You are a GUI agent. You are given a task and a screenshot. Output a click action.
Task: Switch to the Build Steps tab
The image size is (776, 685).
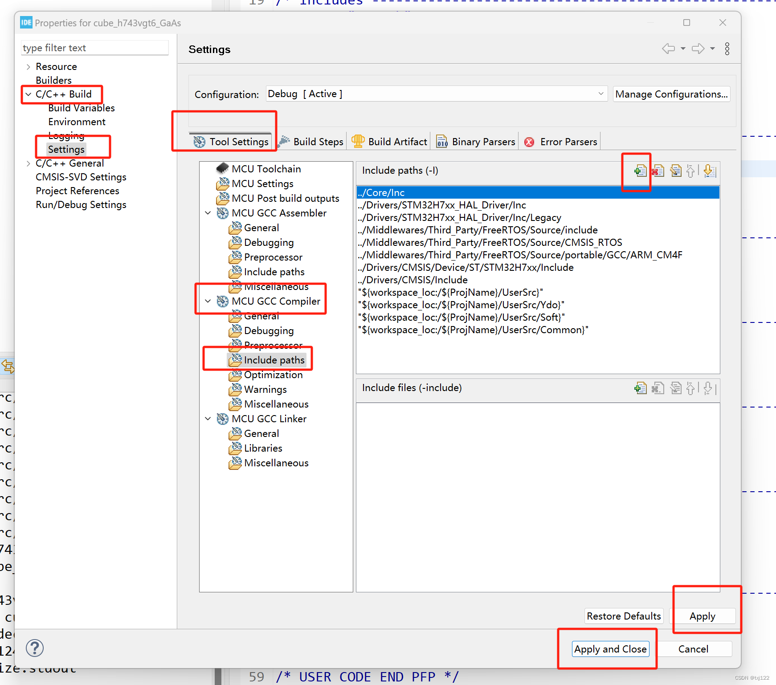317,141
